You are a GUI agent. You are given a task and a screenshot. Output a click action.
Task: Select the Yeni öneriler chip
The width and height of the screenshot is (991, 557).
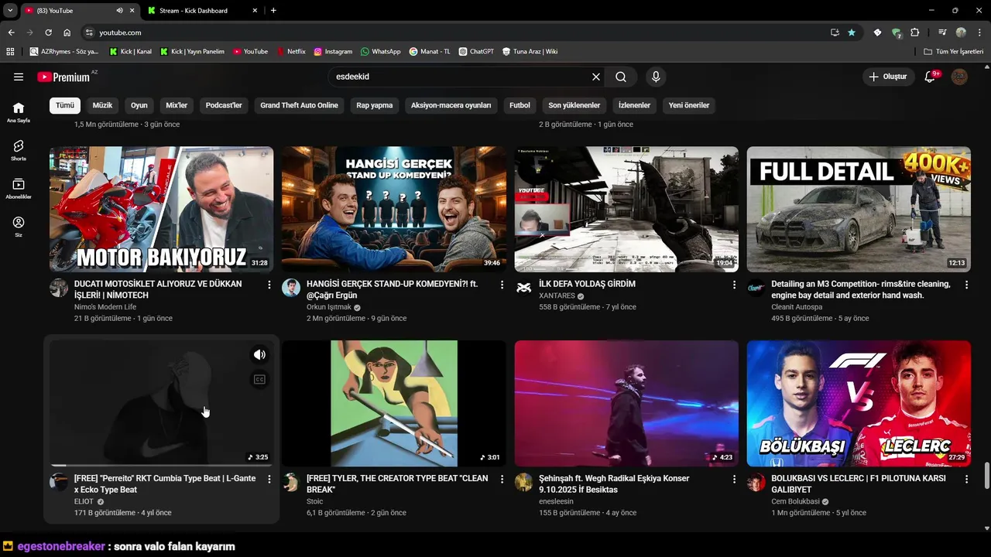689,105
